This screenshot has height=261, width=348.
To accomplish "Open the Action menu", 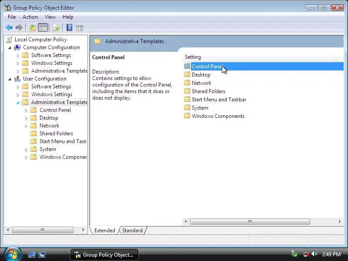I will (30, 17).
